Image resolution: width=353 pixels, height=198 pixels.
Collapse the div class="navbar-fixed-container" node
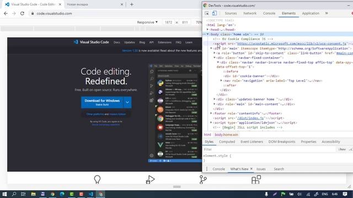tap(215, 58)
